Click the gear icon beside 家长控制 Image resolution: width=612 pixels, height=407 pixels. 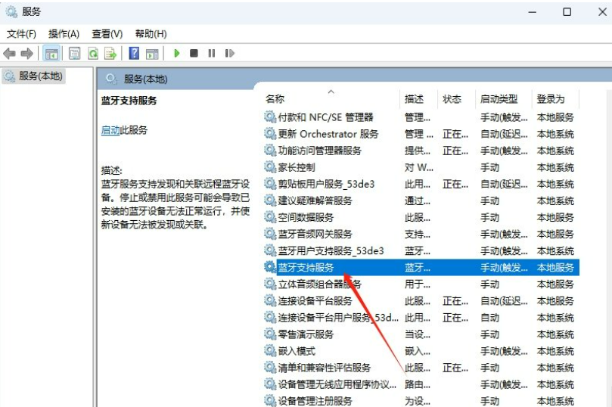coord(270,166)
